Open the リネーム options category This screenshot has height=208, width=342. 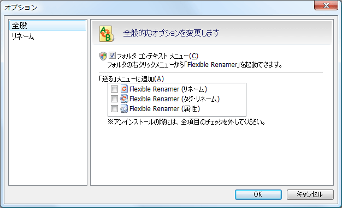pos(23,36)
